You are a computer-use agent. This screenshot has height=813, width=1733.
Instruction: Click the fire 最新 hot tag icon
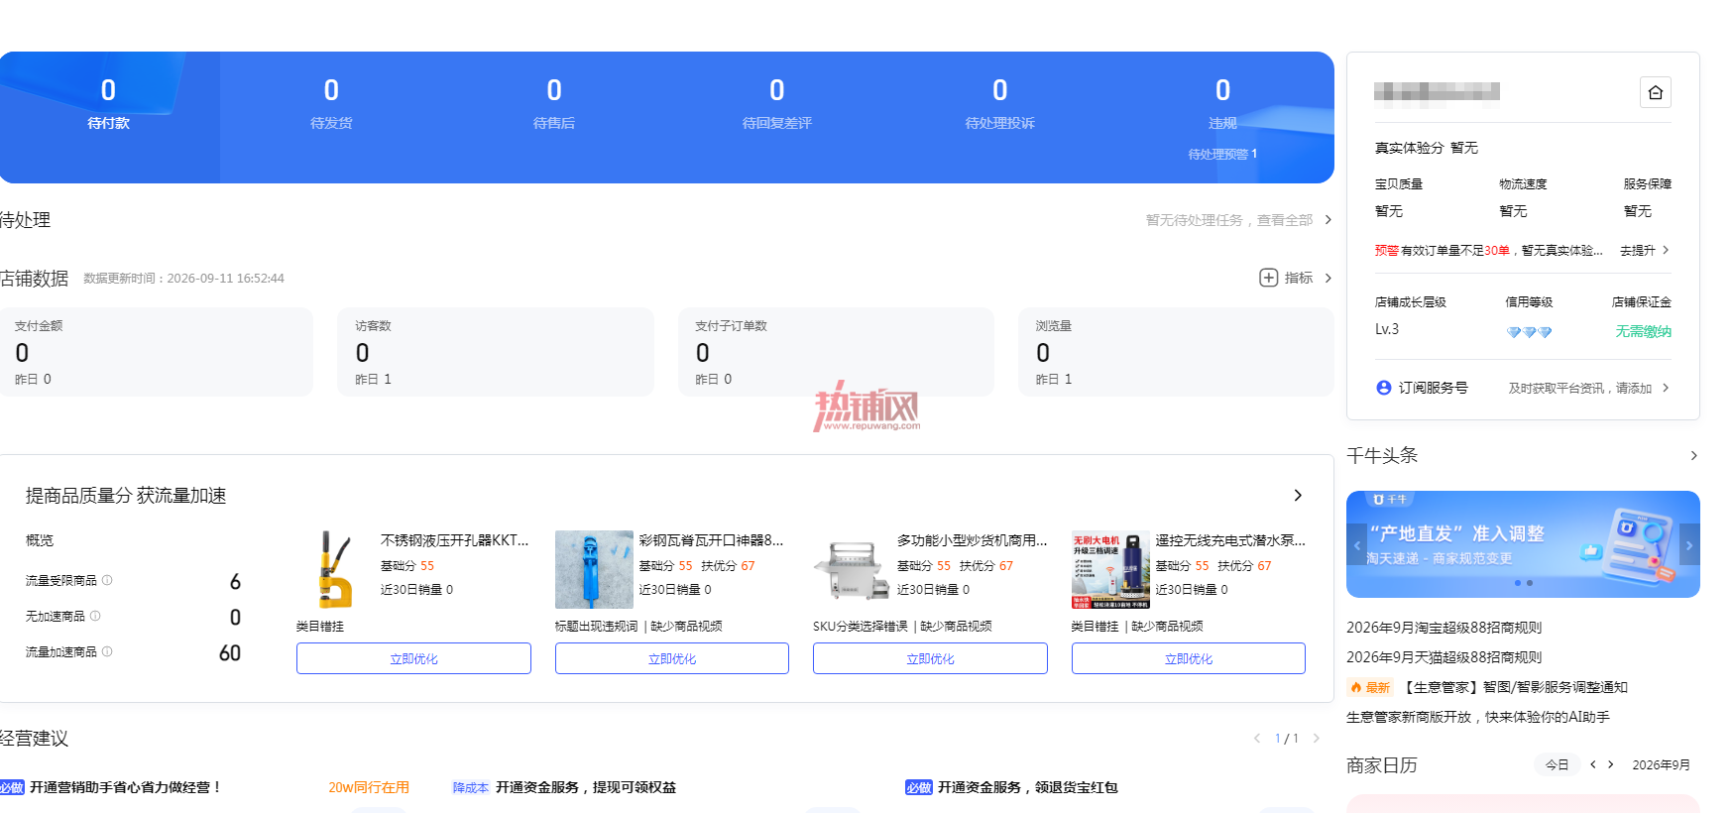click(1356, 687)
